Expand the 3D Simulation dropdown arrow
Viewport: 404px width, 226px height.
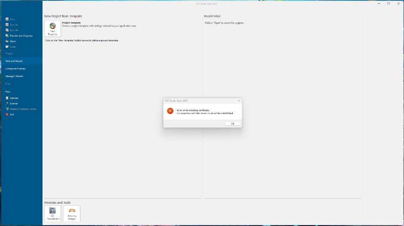[x=59, y=219]
